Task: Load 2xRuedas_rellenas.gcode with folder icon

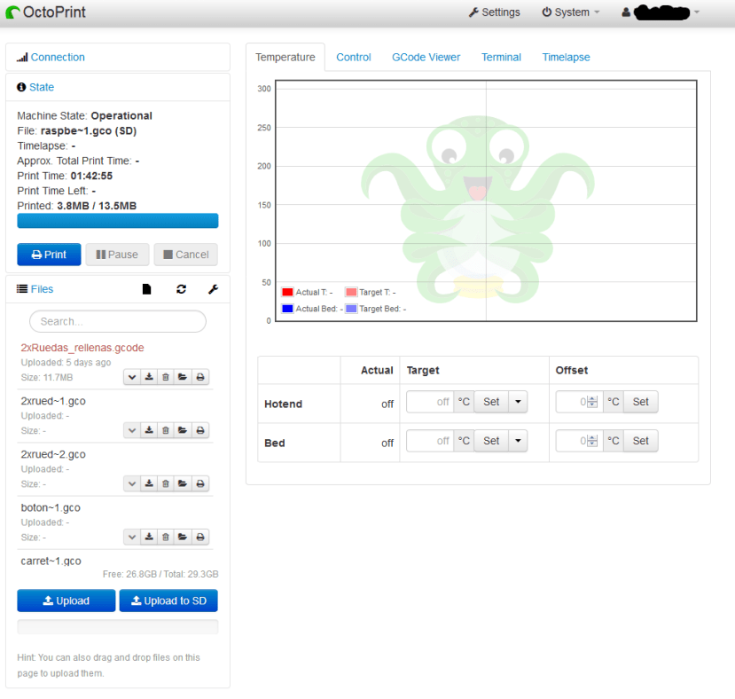Action: point(183,377)
